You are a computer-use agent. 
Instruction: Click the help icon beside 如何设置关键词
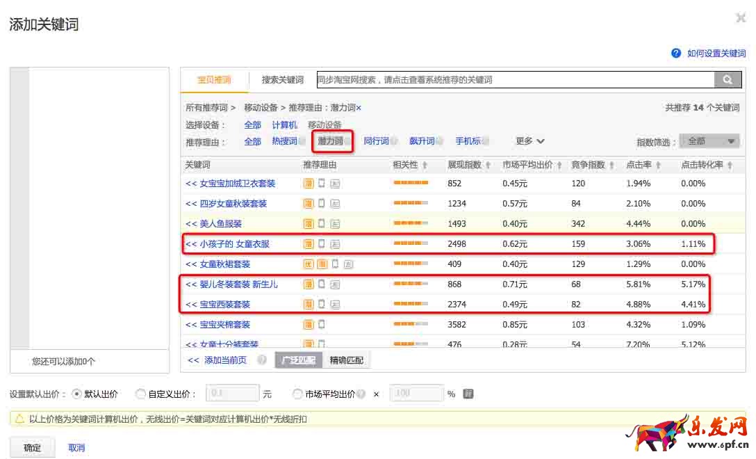[675, 54]
